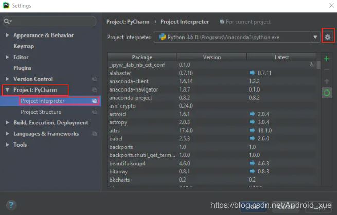The width and height of the screenshot is (337, 215).
Task: Click the upgrade arrow icon for alabaster
Action: (x=252, y=73)
